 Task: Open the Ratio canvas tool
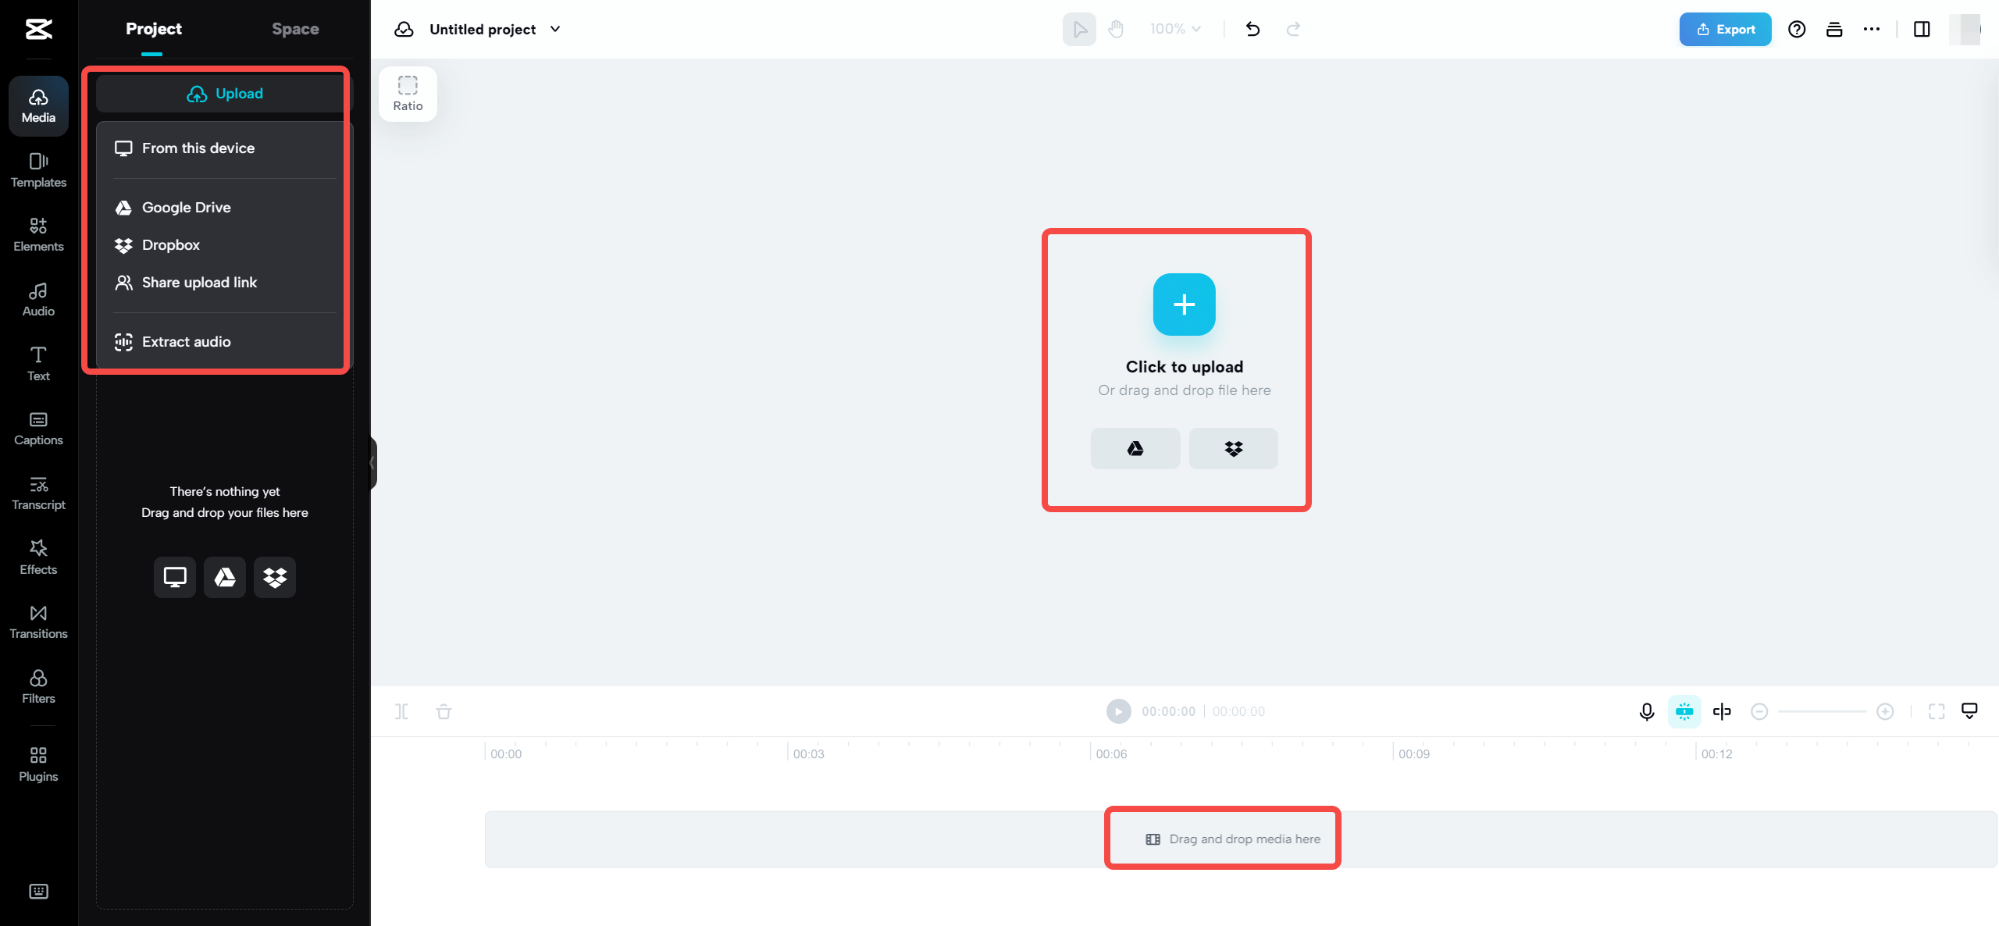(408, 93)
